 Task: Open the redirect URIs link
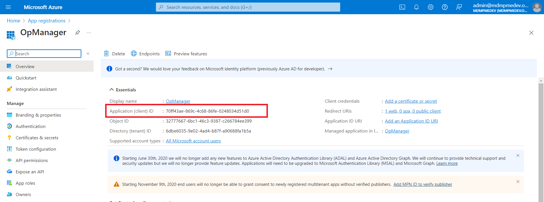(x=413, y=111)
